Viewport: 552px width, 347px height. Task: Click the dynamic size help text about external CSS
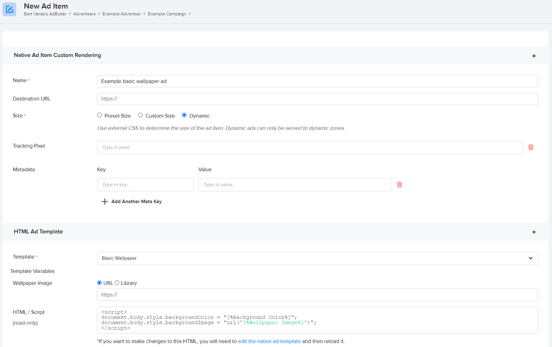click(x=221, y=128)
